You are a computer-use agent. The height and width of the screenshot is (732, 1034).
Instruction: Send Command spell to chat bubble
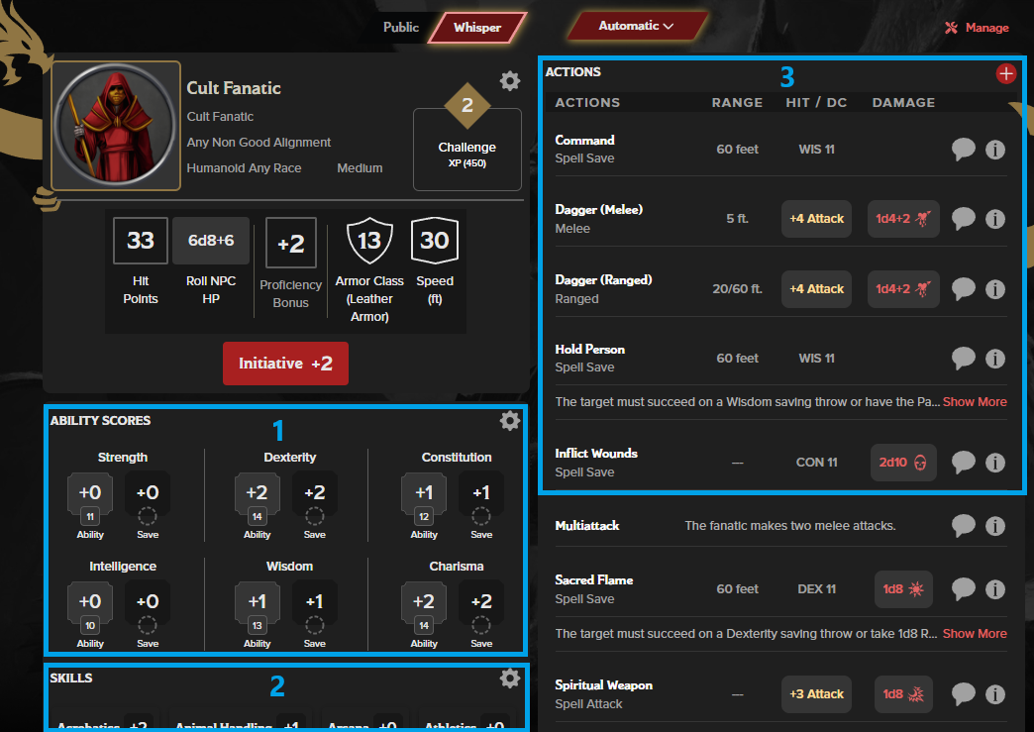click(x=963, y=150)
